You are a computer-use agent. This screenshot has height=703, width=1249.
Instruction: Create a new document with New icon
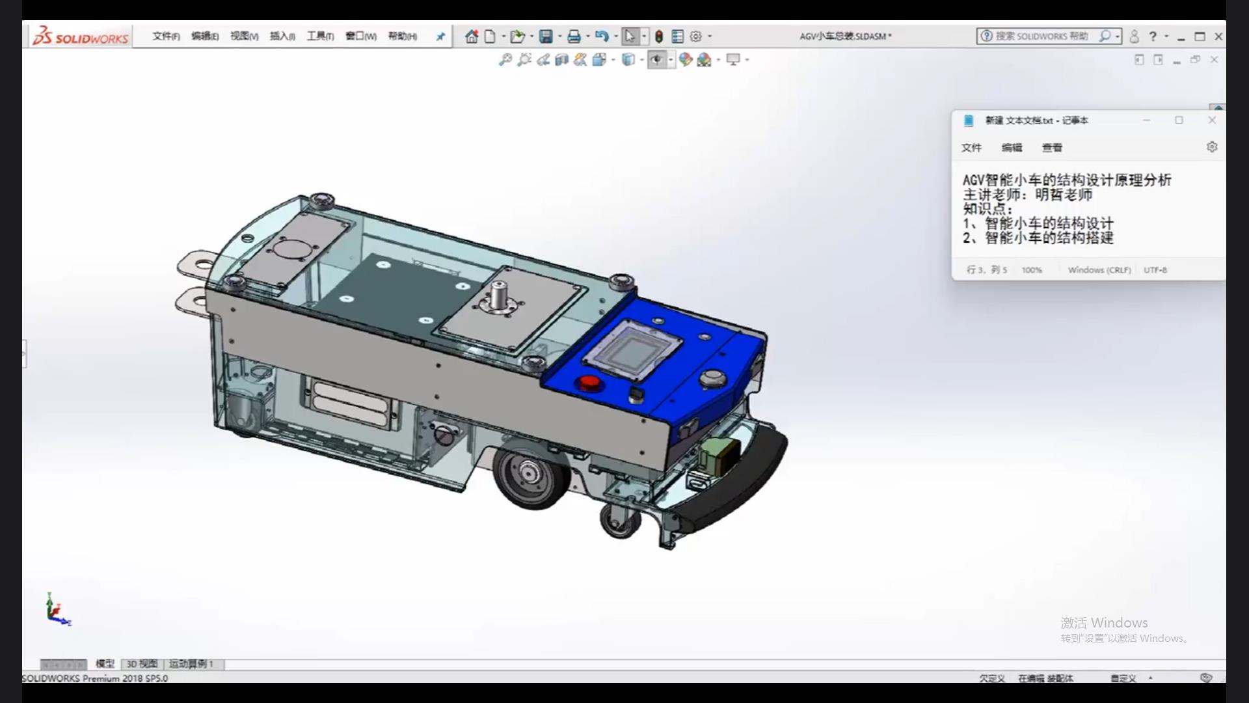click(490, 36)
